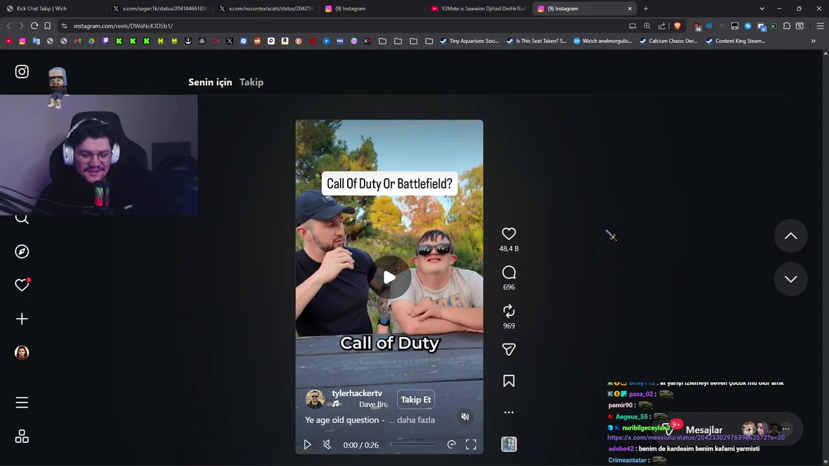Image resolution: width=829 pixels, height=466 pixels.
Task: Click the small play button in the control bar
Action: tap(308, 445)
